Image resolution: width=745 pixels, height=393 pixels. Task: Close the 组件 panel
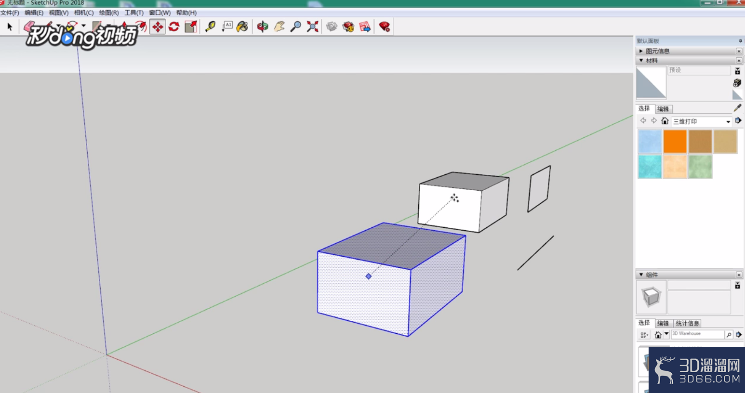(x=739, y=275)
